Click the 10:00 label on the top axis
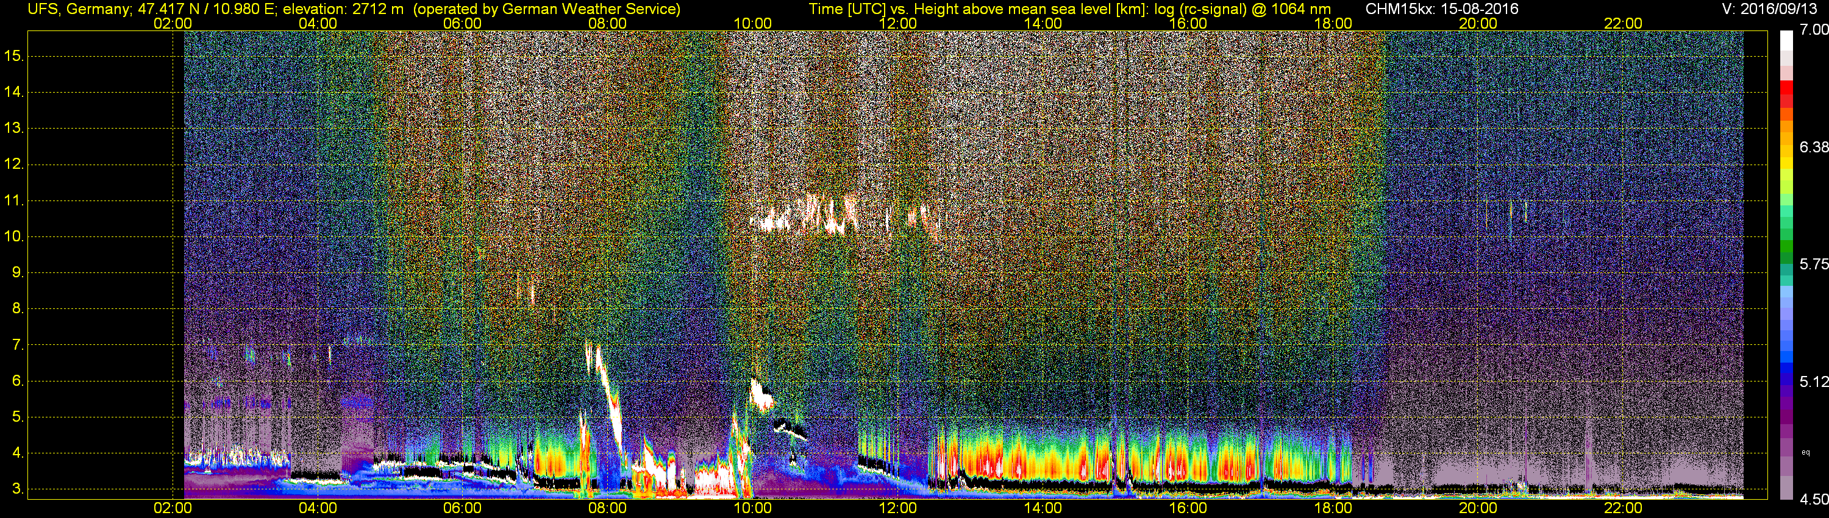1829x518 pixels. click(752, 23)
